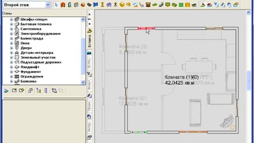Click the black staircase tool icon
Image resolution: width=254 pixels, height=143 pixels.
[x=89, y=5]
